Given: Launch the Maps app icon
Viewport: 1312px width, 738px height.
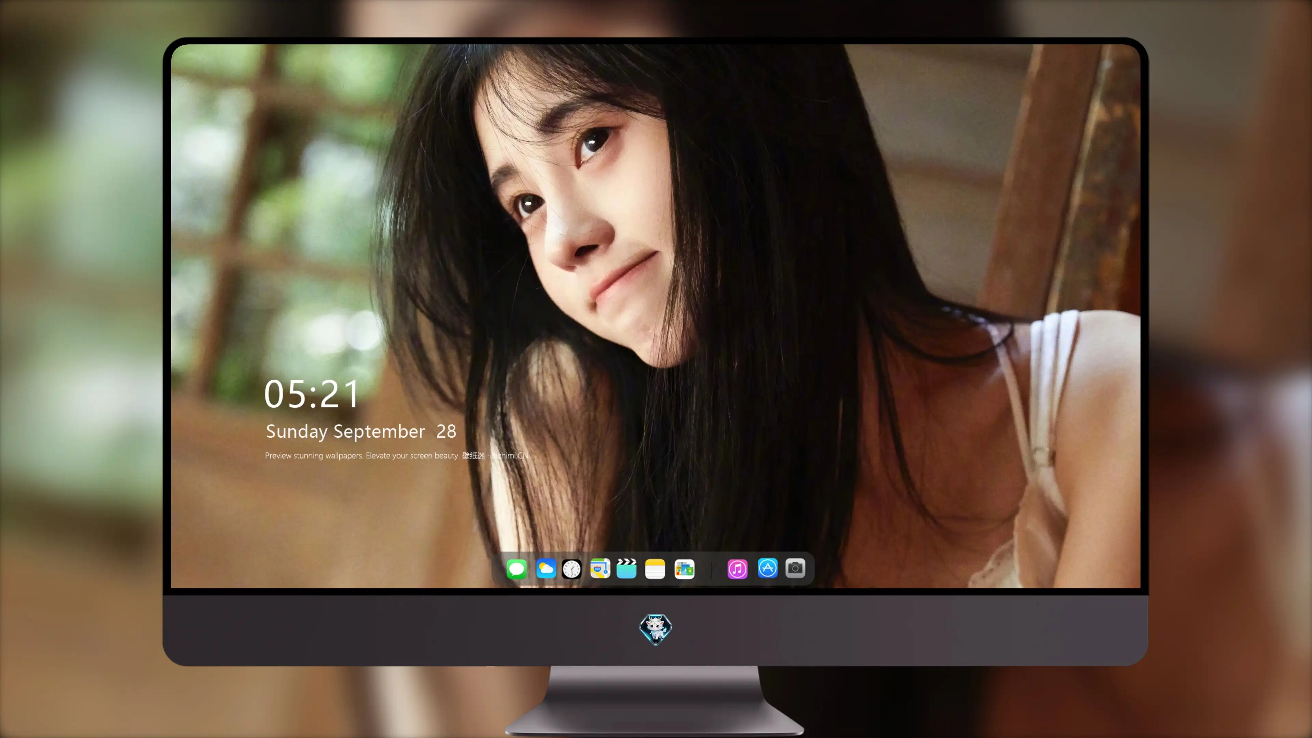Looking at the screenshot, I should pyautogui.click(x=600, y=569).
